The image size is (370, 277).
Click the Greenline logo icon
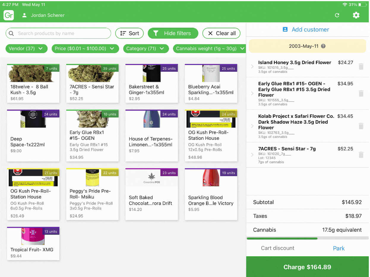pyautogui.click(x=8, y=15)
